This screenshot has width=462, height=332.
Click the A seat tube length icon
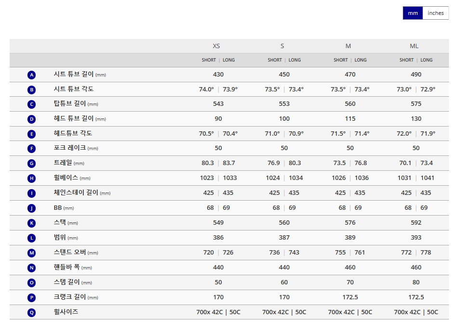coord(31,75)
